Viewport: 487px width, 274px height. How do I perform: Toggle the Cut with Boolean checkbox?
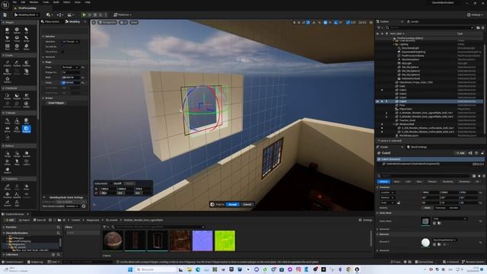(x=63, y=46)
